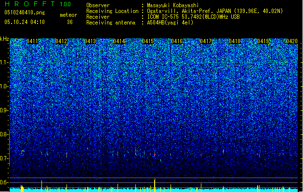Select the file name 0510240410.png
This screenshot has height=192, width=303.
(25, 12)
